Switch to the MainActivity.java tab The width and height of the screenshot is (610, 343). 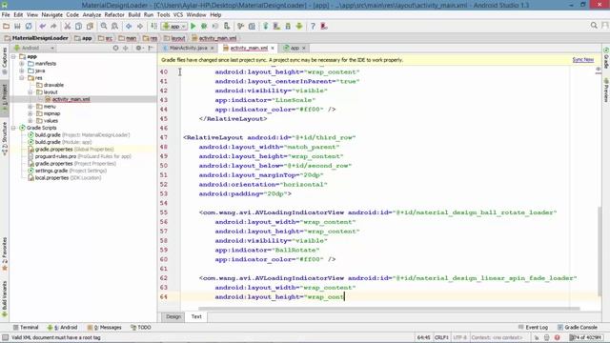click(188, 48)
